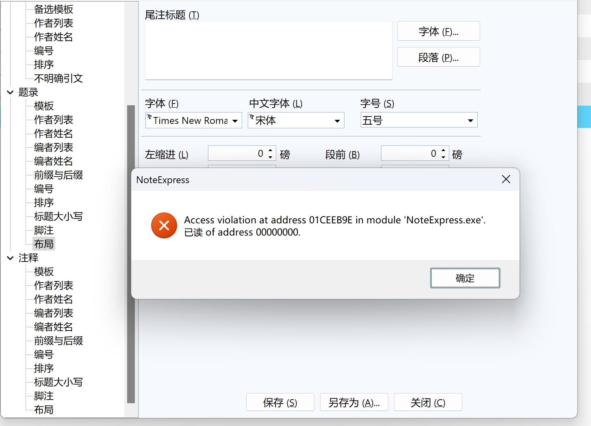
Task: Increase the 段前 spinner value
Action: [x=444, y=150]
